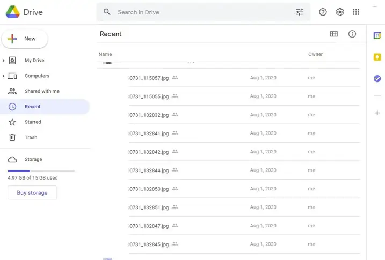The width and height of the screenshot is (385, 260).
Task: Click the Recent clock icon
Action: pos(12,107)
